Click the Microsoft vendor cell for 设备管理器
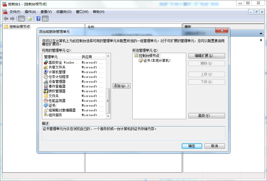Screen dimensions: 267x181 tap(92, 82)
